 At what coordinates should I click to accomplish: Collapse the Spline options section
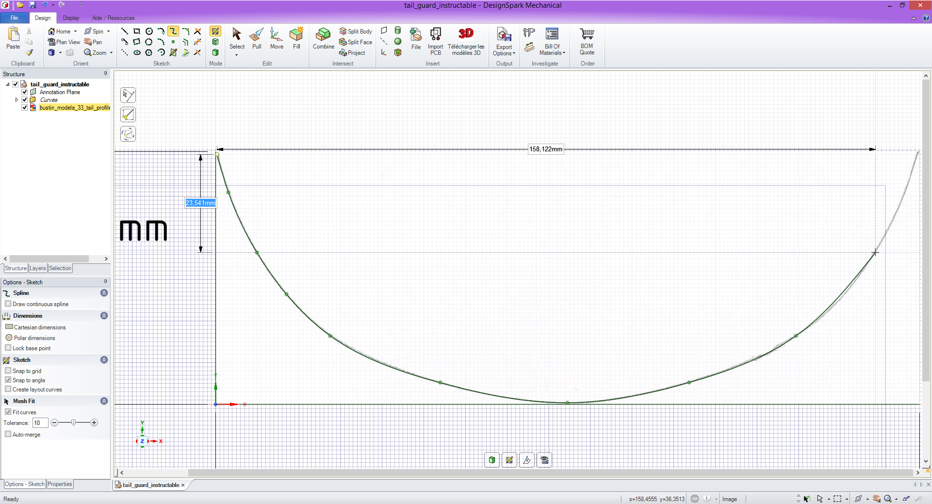[x=103, y=293]
